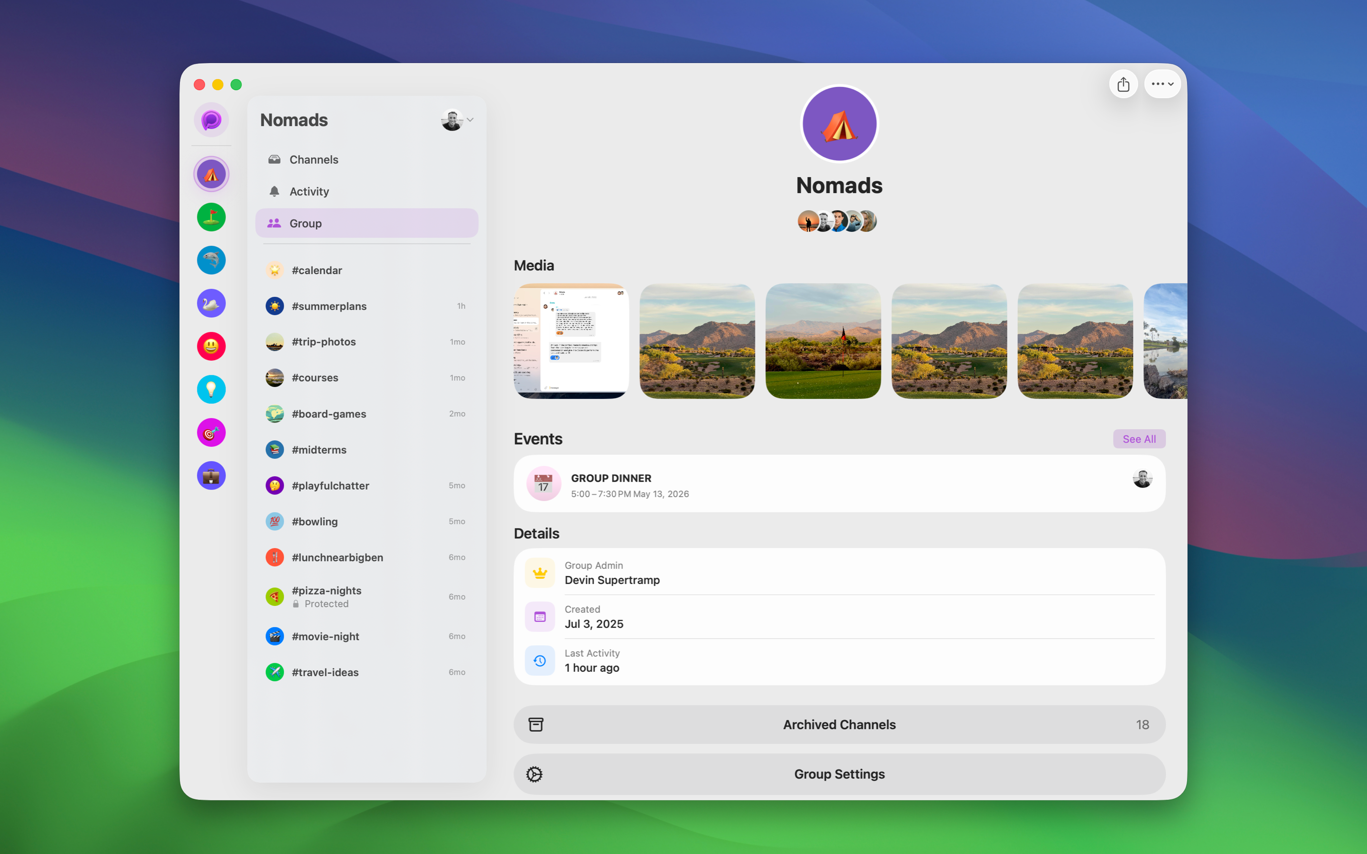Open Activity in the sidebar
This screenshot has height=854, width=1367.
coord(366,192)
